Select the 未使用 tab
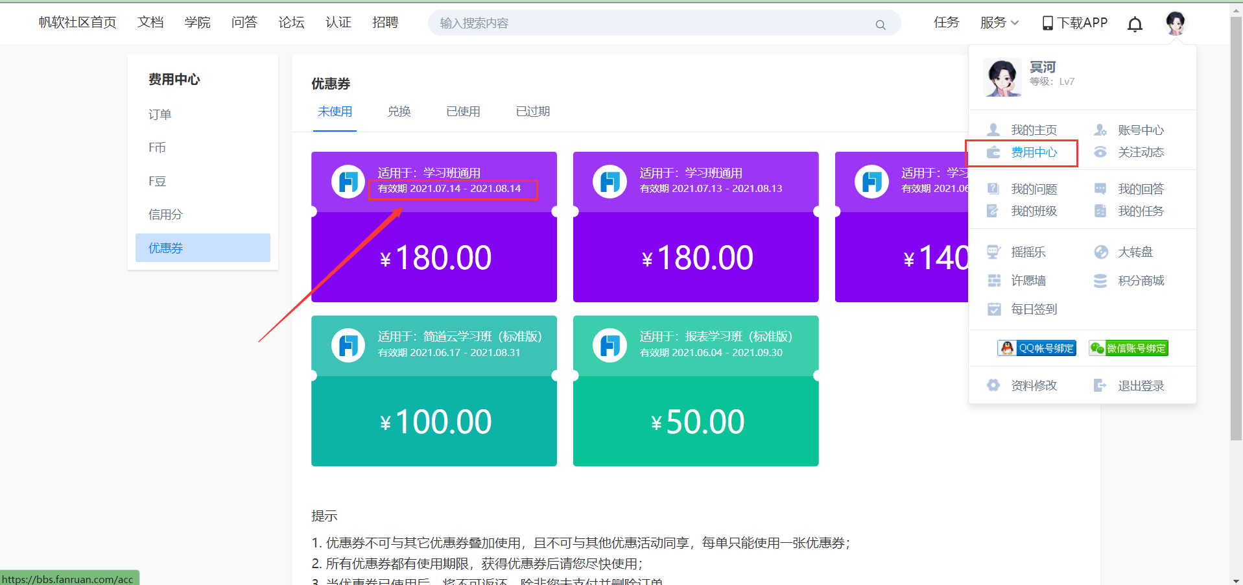Screen dimensions: 1243x585 click(335, 112)
